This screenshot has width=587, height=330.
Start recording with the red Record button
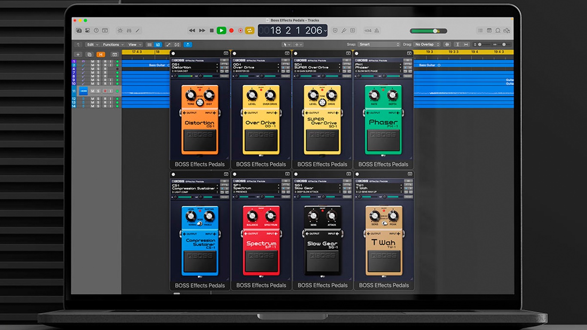pyautogui.click(x=231, y=31)
